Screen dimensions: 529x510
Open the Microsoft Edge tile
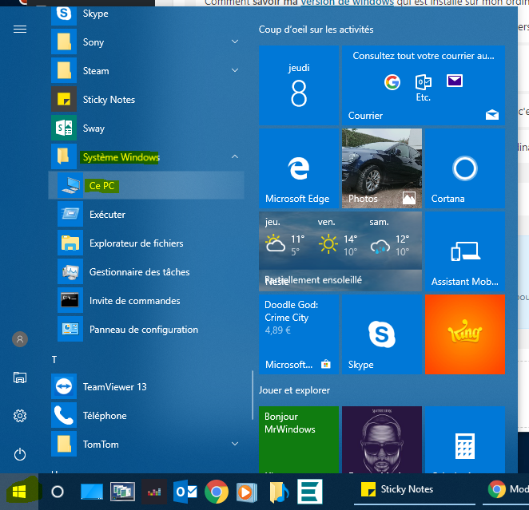(299, 168)
